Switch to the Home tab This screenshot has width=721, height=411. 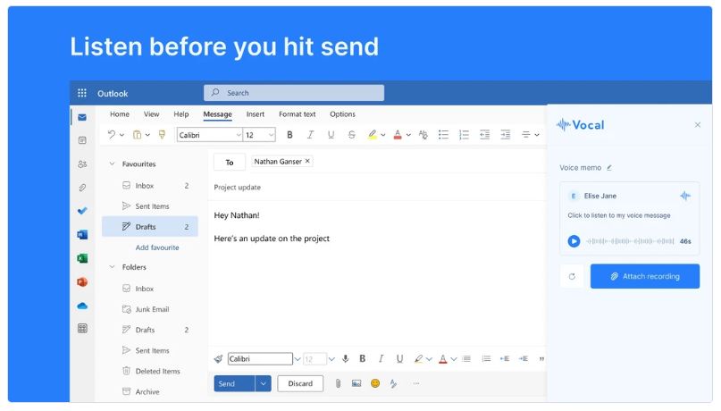[120, 114]
